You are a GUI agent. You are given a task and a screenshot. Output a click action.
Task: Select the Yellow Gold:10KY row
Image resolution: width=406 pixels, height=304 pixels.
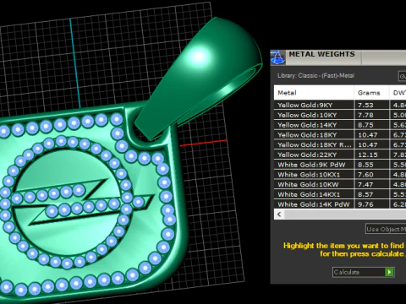point(340,115)
